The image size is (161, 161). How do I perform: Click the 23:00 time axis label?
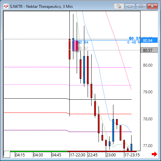(111, 155)
